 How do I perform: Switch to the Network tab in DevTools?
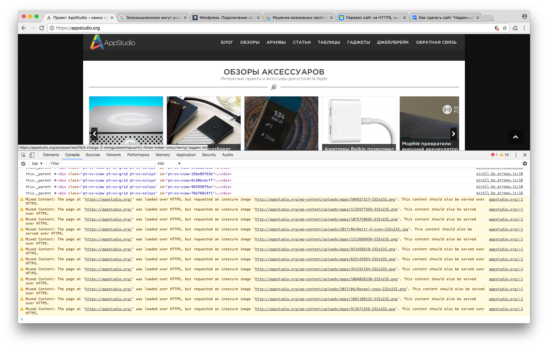tap(114, 155)
